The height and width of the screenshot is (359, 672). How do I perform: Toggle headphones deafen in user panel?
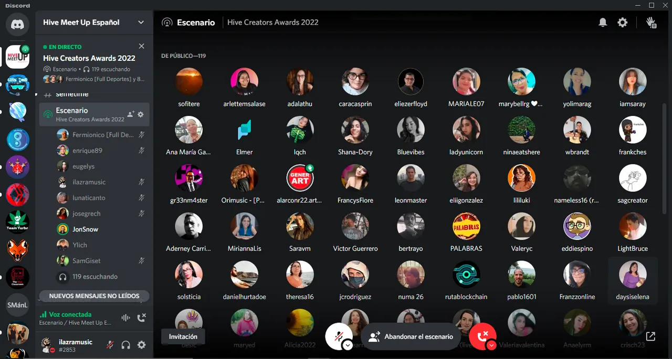126,345
